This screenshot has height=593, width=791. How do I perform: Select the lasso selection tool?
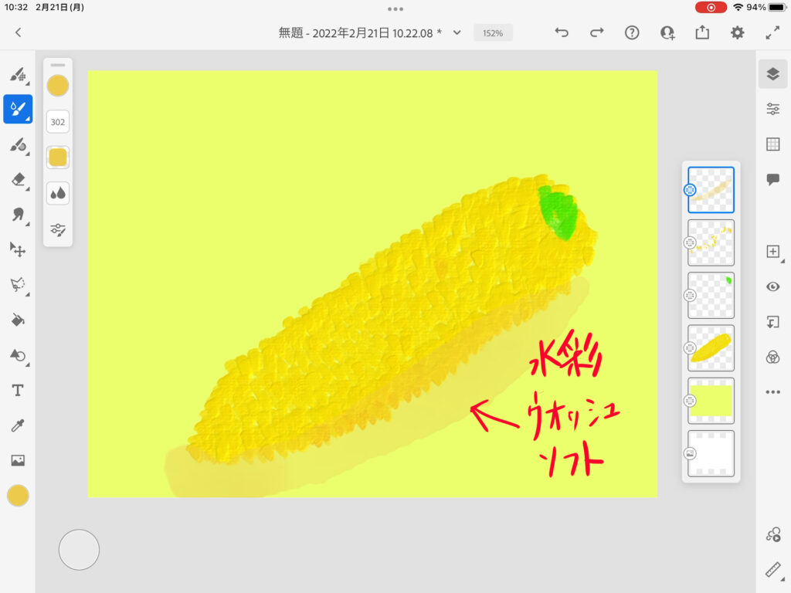(x=17, y=285)
